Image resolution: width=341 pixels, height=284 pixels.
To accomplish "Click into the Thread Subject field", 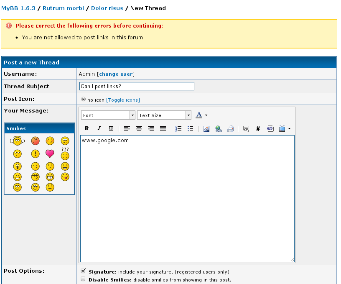I will point(137,86).
